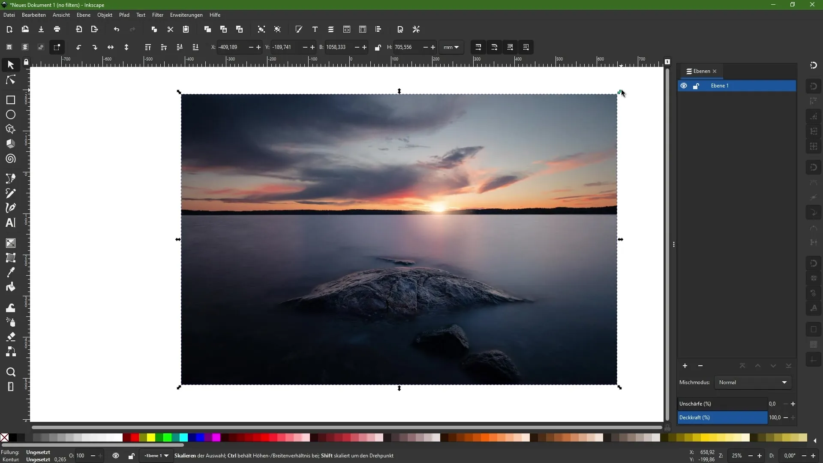Open the mm units dropdown
Viewport: 823px width, 463px height.
pyautogui.click(x=451, y=47)
